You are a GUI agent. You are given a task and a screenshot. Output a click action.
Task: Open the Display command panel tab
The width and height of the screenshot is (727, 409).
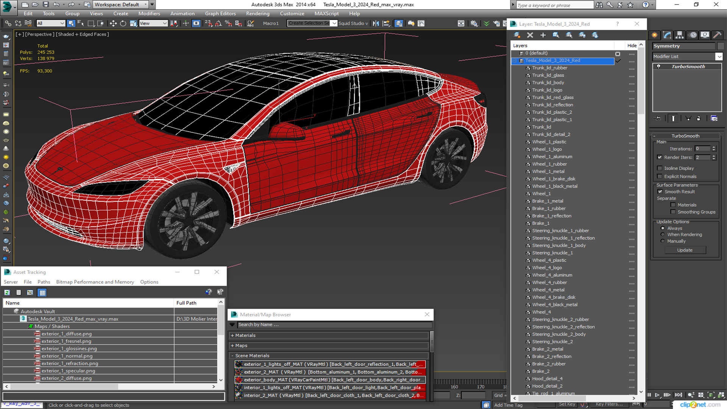pos(705,35)
